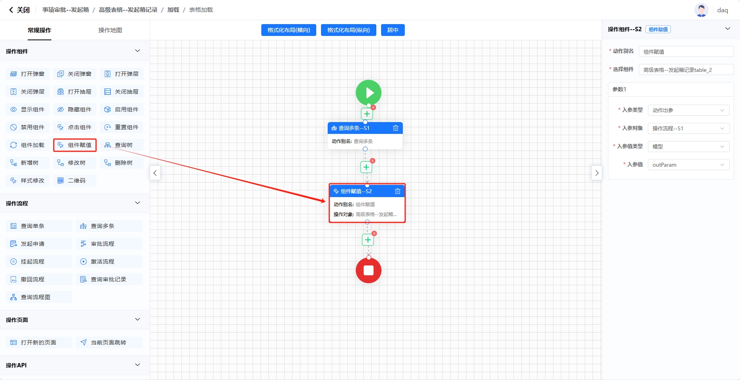Select the 二维码 QR code component
The image size is (740, 380).
(75, 181)
